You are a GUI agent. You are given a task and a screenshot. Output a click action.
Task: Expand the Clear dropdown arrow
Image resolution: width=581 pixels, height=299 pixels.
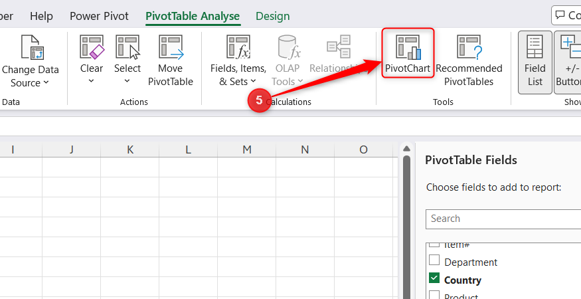click(92, 81)
